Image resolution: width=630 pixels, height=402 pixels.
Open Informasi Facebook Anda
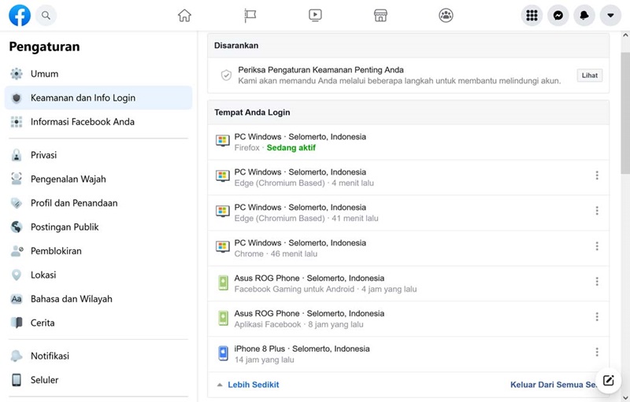point(98,122)
